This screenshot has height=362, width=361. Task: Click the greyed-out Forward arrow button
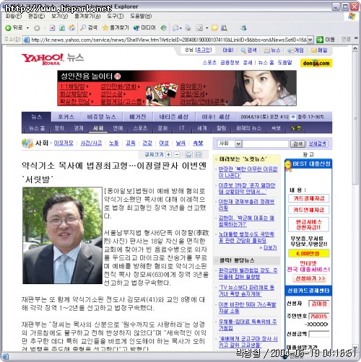click(x=37, y=28)
